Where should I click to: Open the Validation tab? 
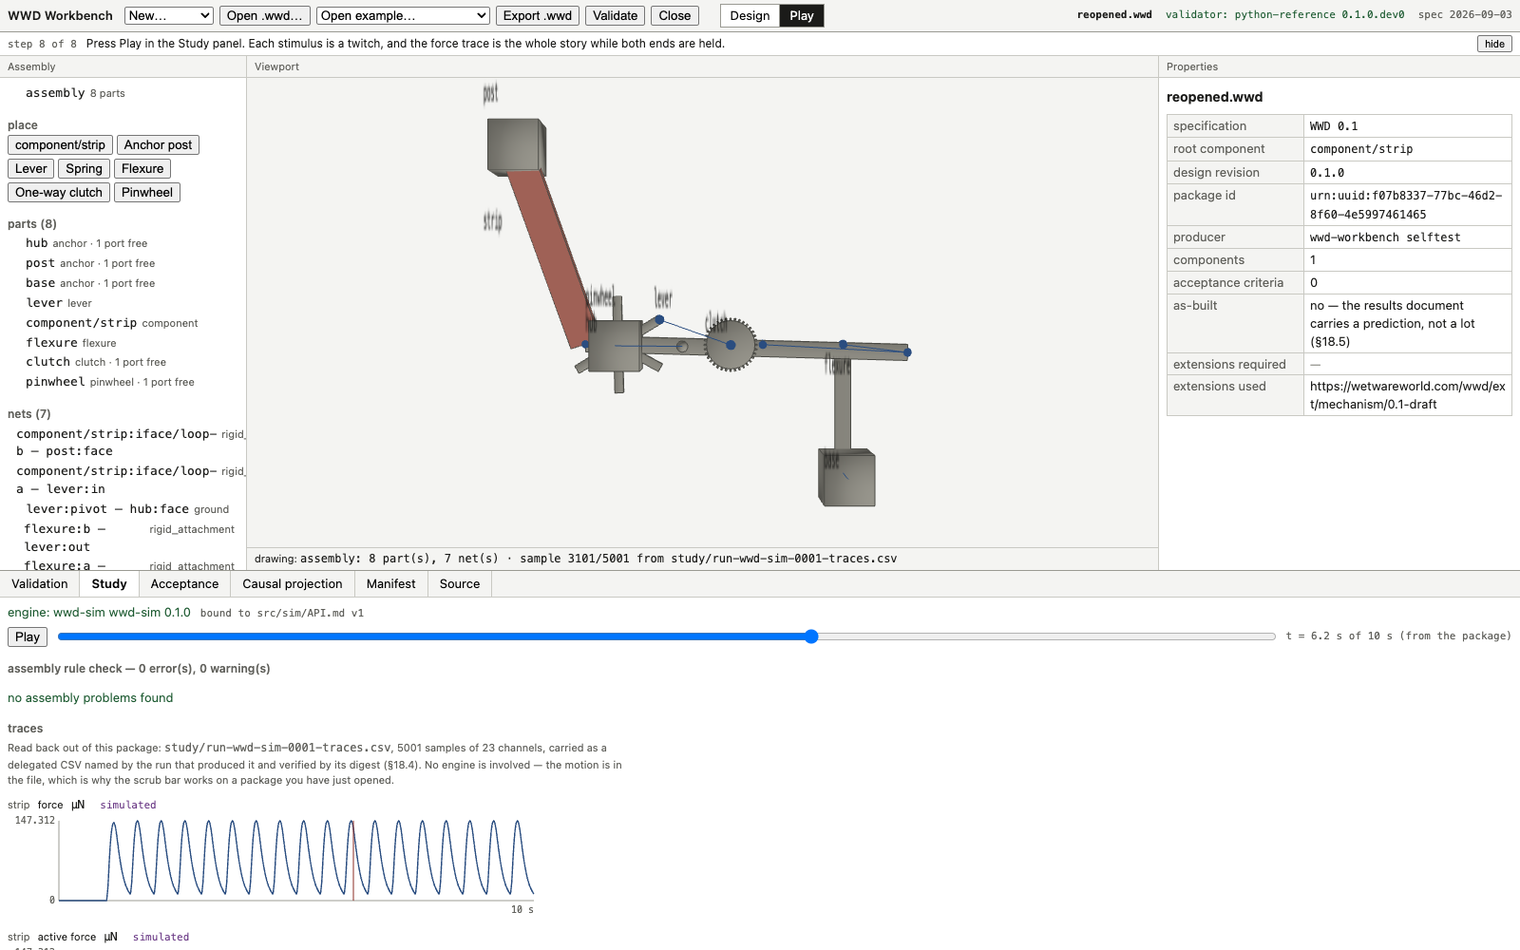40,584
